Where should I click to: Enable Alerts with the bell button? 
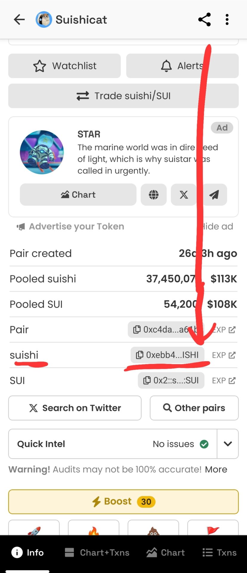pyautogui.click(x=182, y=66)
